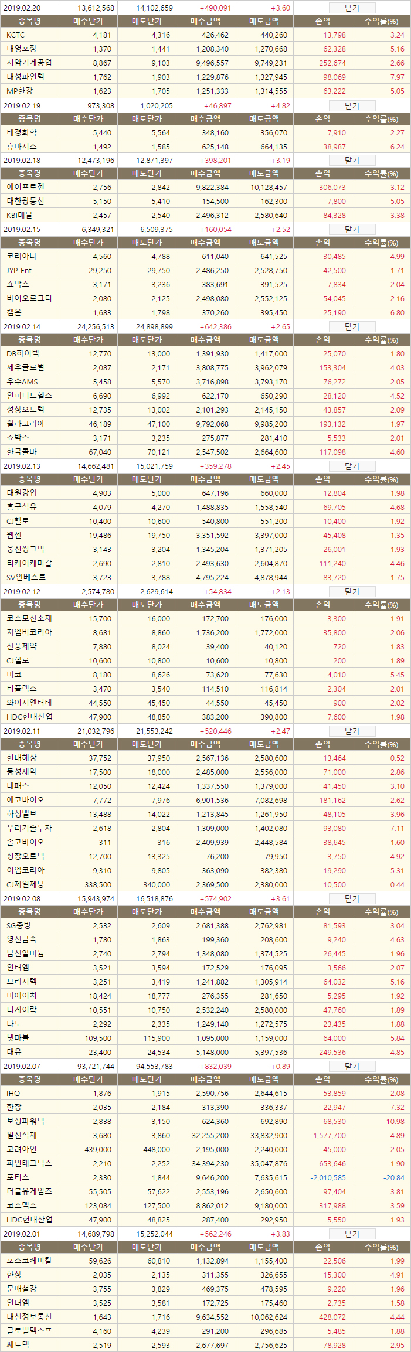The height and width of the screenshot is (1352, 411).
Task: Collapse the 2019.02.14 section with 닫기
Action: pyautogui.click(x=352, y=327)
